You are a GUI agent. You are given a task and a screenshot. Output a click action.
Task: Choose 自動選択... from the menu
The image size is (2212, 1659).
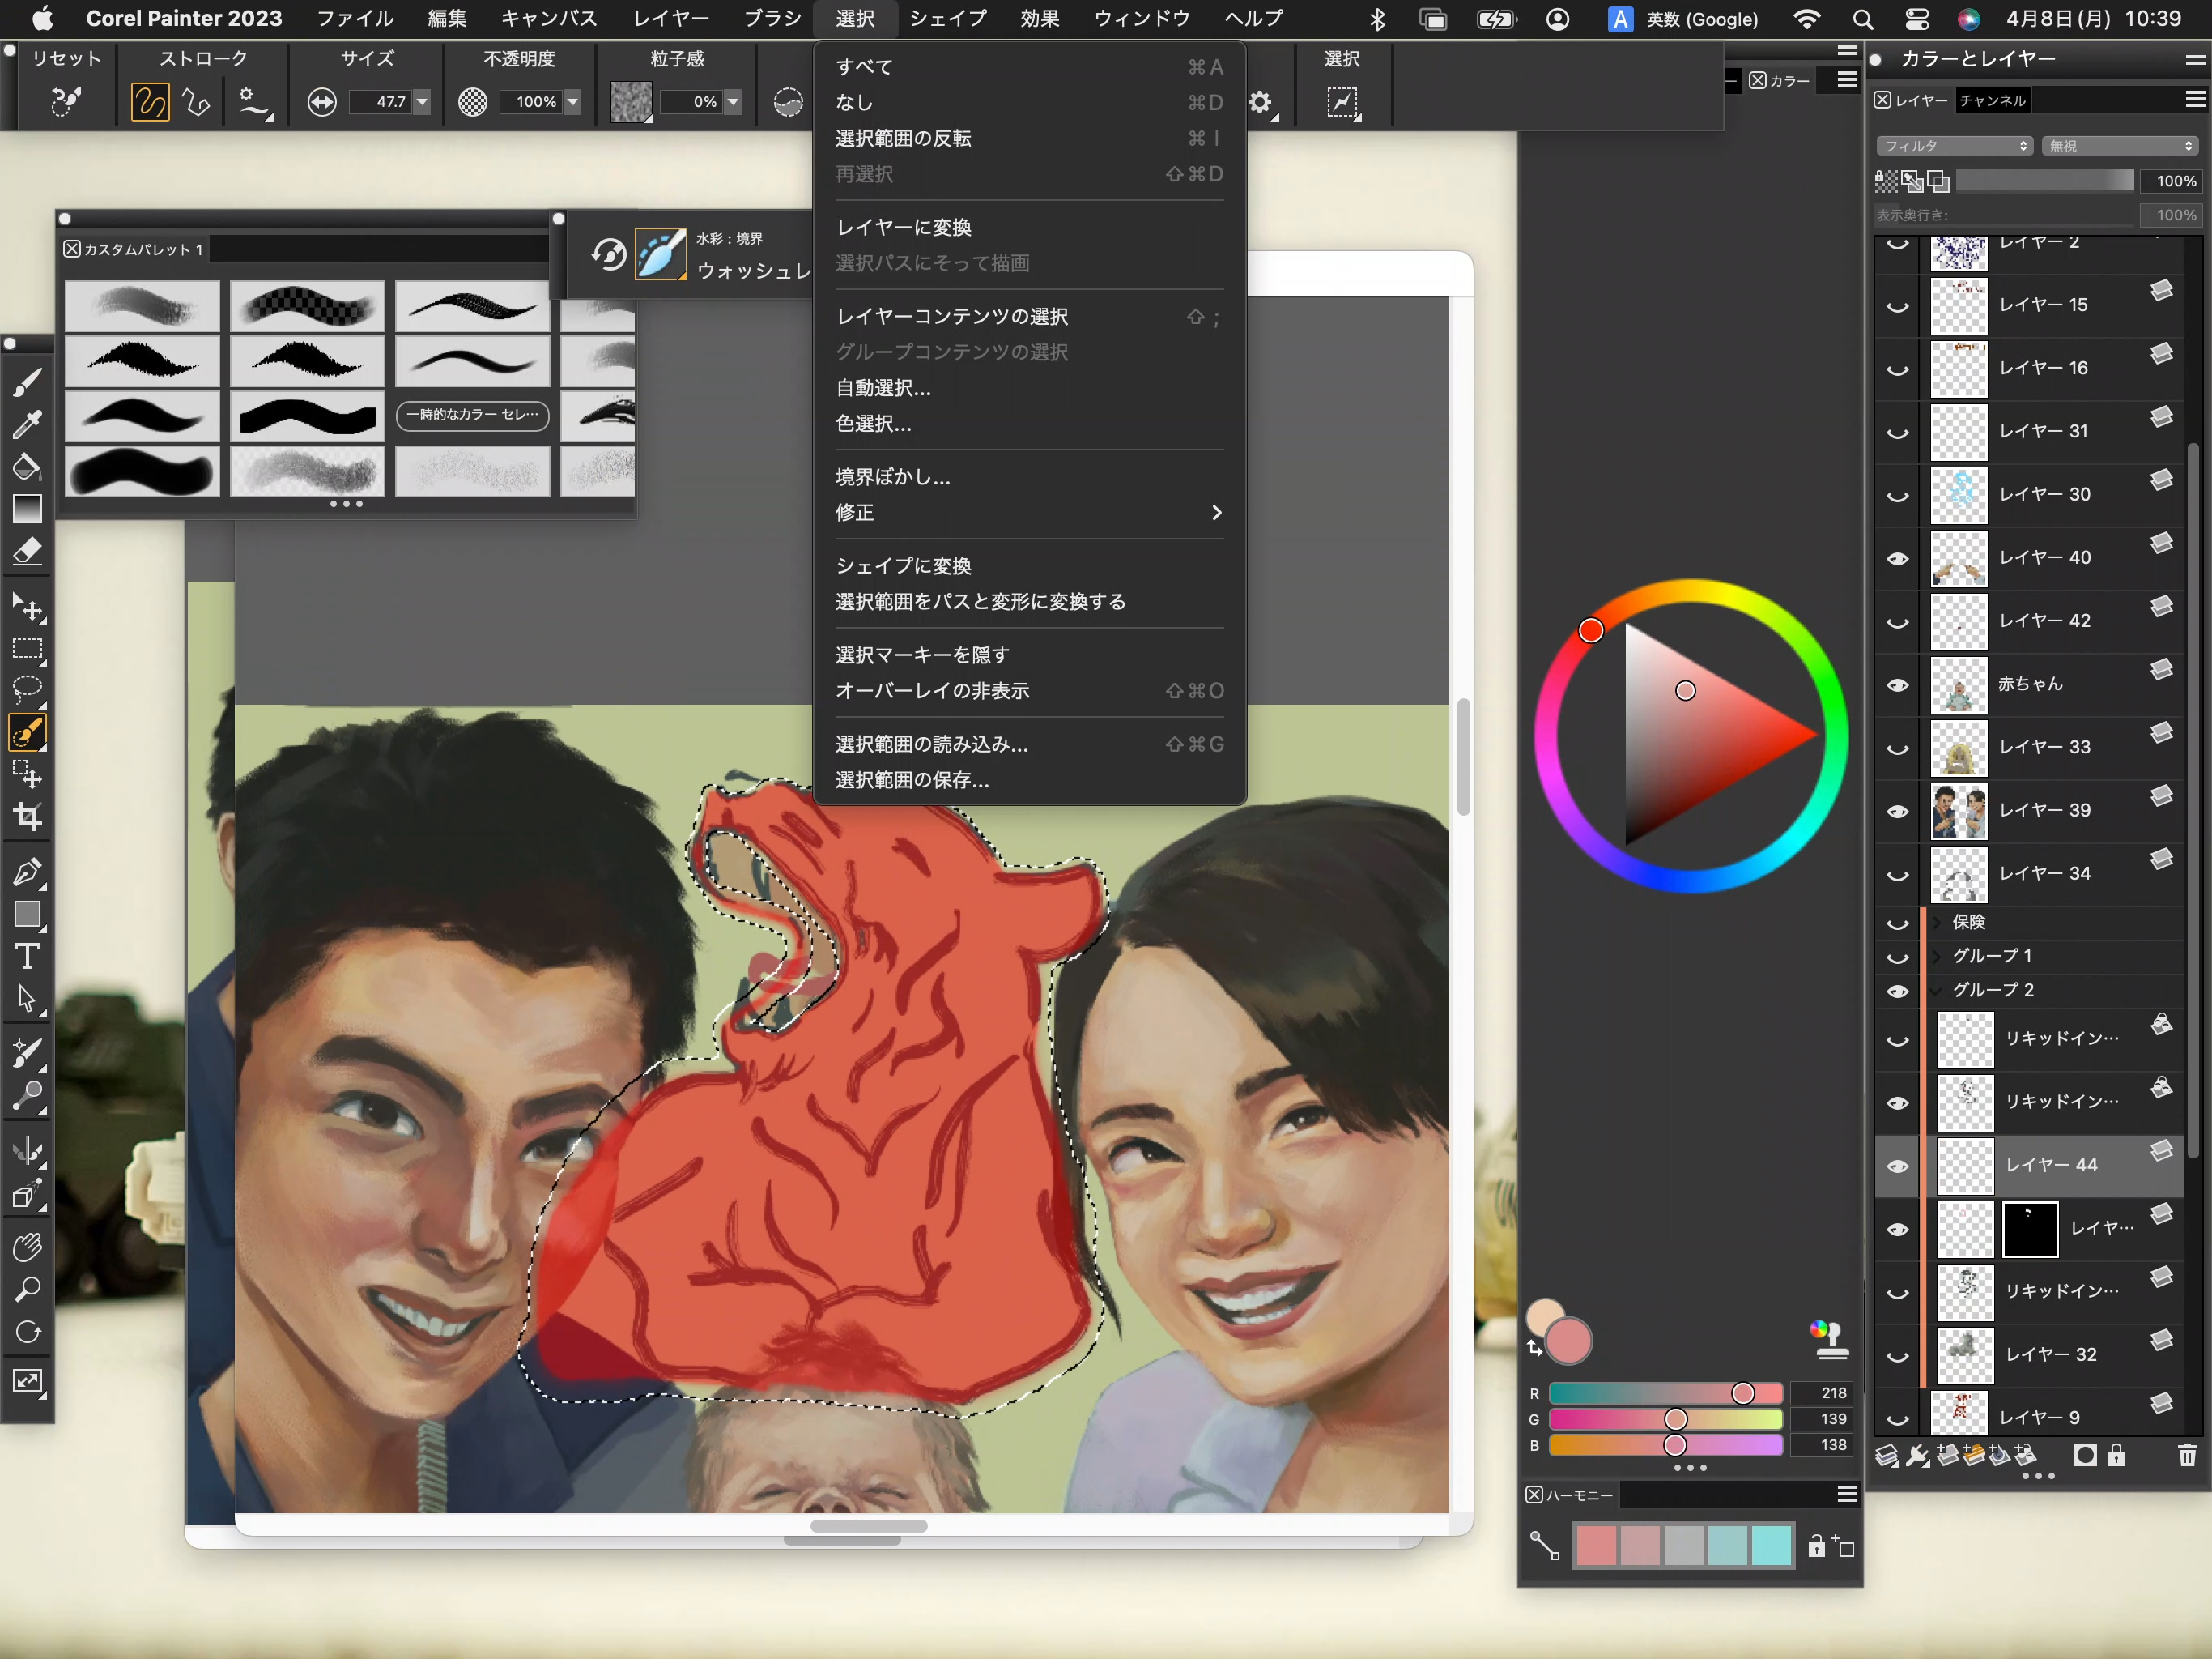1030,388
